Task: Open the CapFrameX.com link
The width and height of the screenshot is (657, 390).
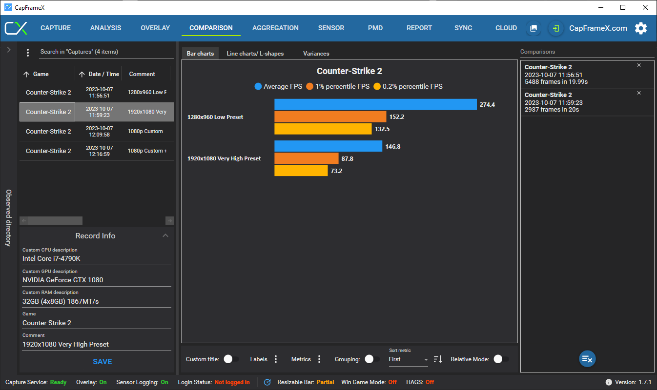Action: coord(598,28)
